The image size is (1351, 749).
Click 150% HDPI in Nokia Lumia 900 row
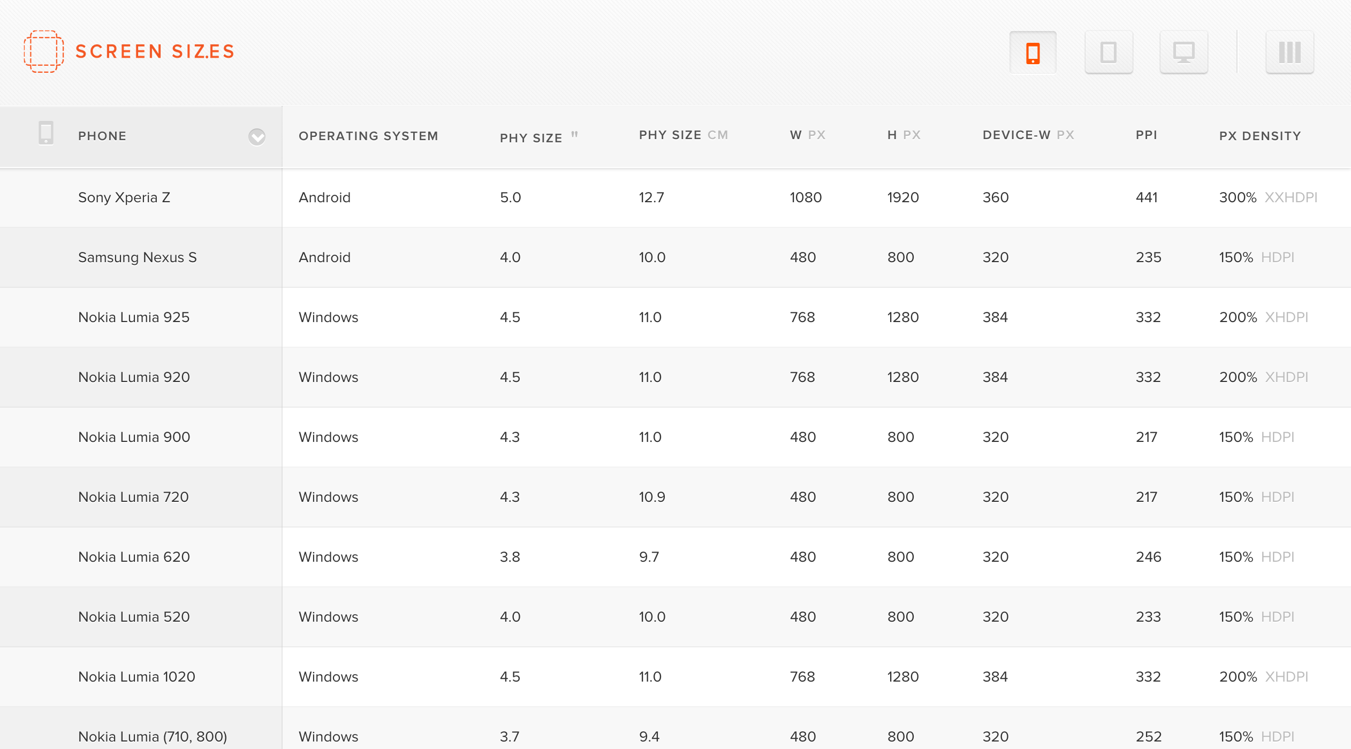[1256, 437]
